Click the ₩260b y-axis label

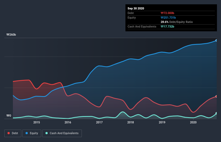[x=11, y=35]
